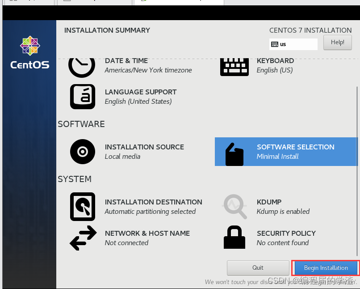Click 'Americas/New York timezone' text
360x289 pixels.
(x=148, y=70)
